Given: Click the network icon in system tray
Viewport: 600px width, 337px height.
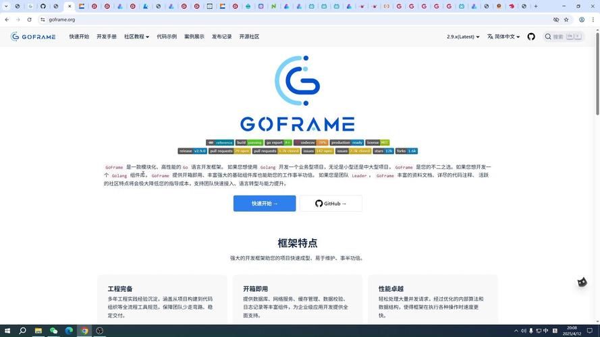Looking at the screenshot, I should coord(539,331).
